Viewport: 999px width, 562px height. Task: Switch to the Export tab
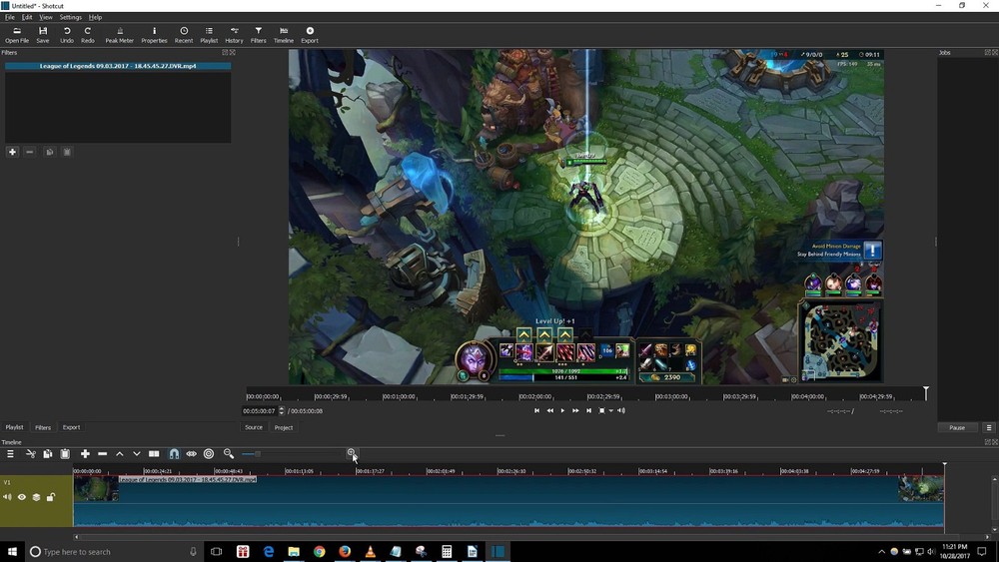[71, 427]
